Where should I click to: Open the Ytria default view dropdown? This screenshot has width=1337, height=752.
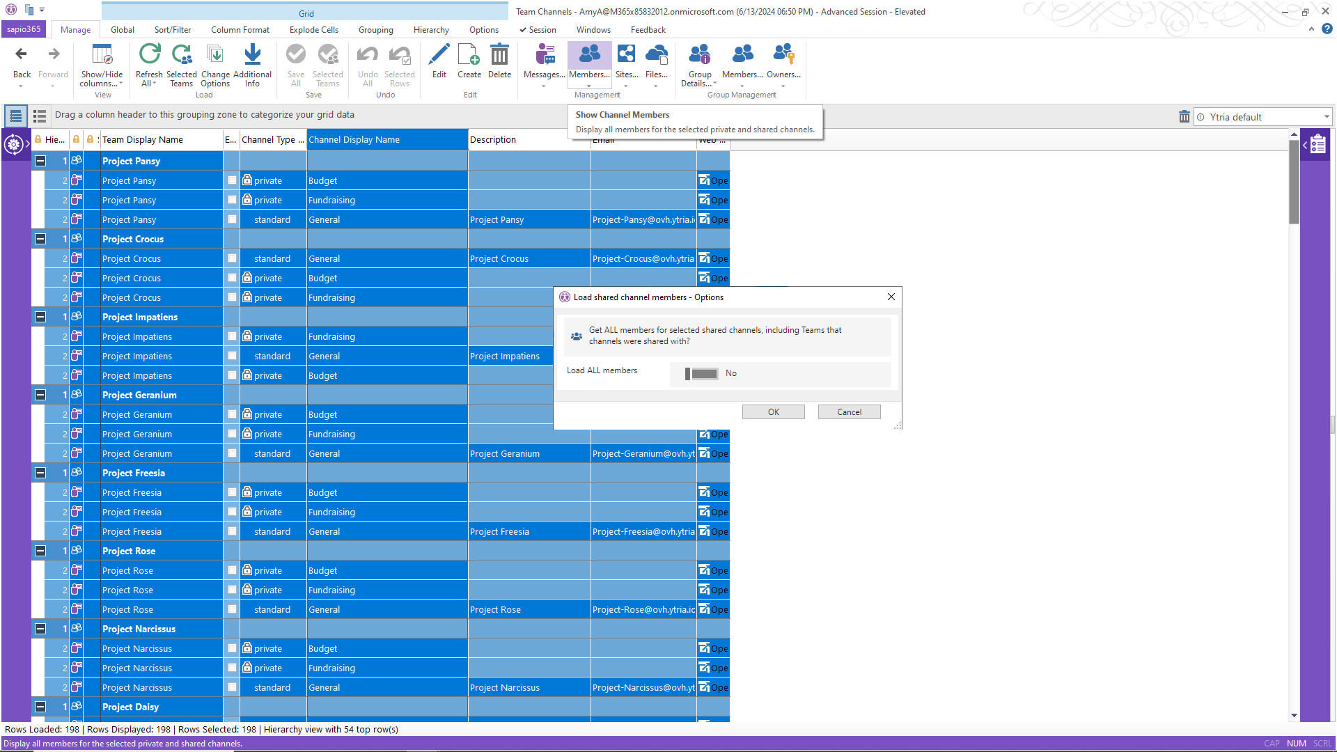1262,117
